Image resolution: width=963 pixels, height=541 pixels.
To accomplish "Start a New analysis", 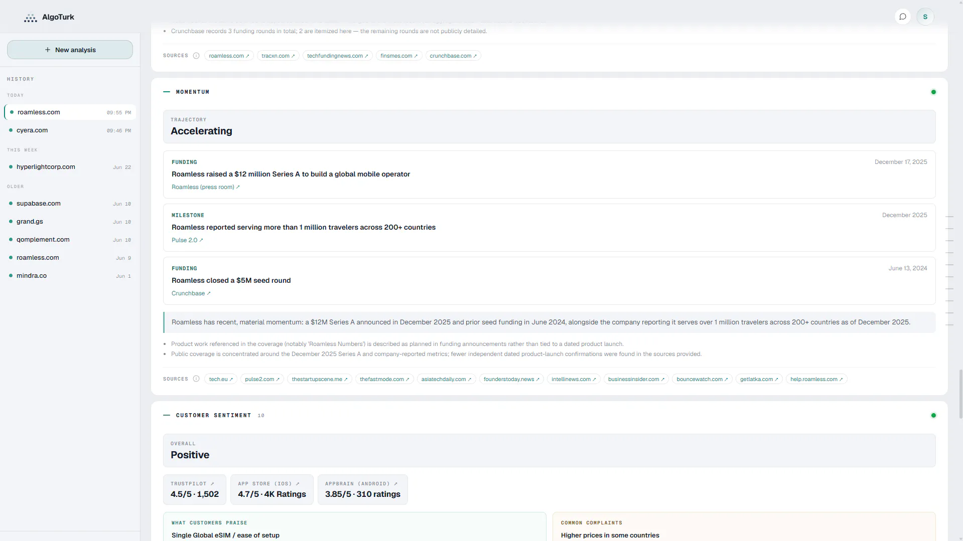I will click(x=70, y=50).
